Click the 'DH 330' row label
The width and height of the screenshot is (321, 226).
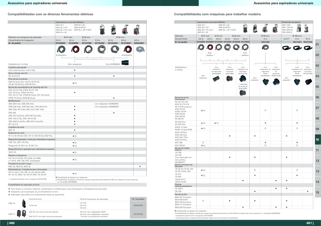coord(178,191)
